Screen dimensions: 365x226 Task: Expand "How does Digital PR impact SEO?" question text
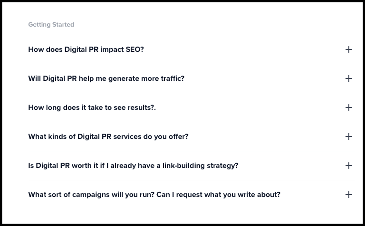(x=86, y=49)
